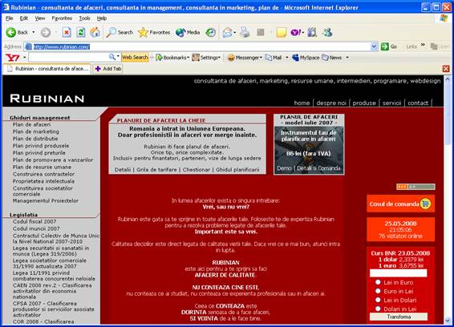Image resolution: width=454 pixels, height=327 pixels.
Task: Close the current tab with red X icon
Action: 446,69
